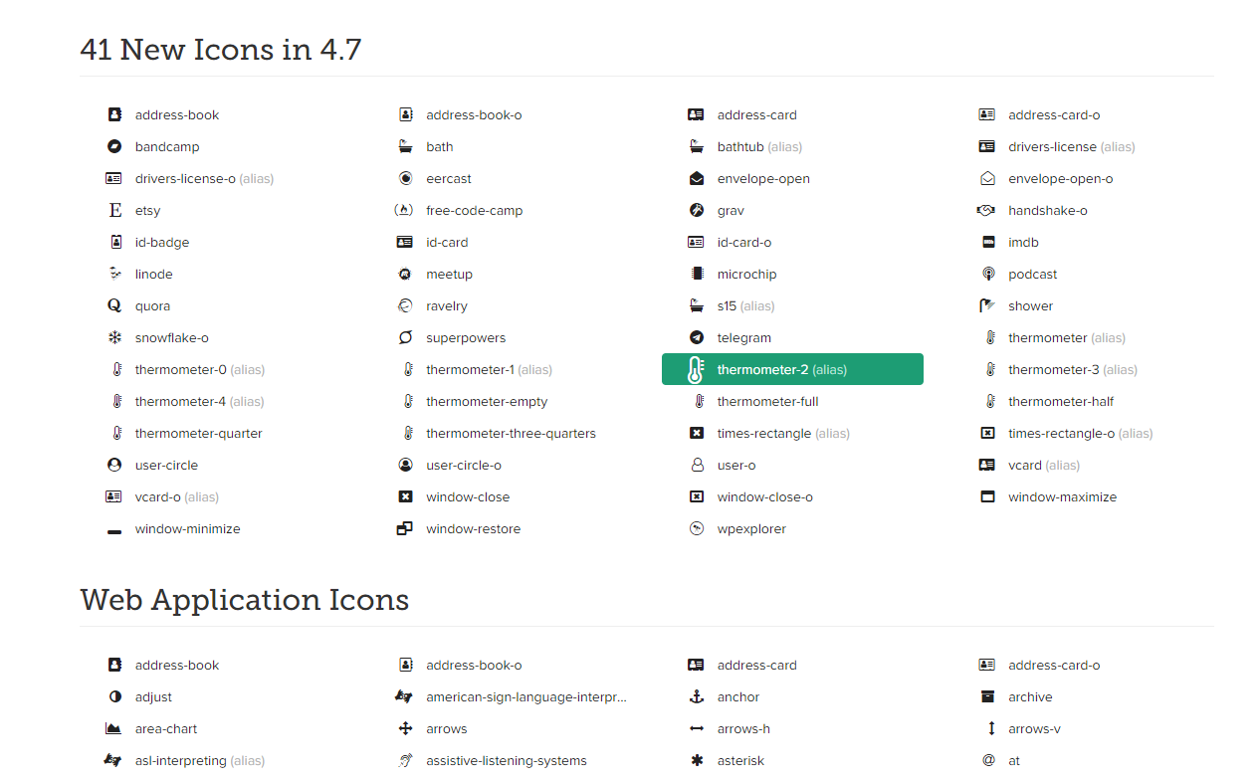Click the superpowers icon
The image size is (1260, 781).
(405, 338)
